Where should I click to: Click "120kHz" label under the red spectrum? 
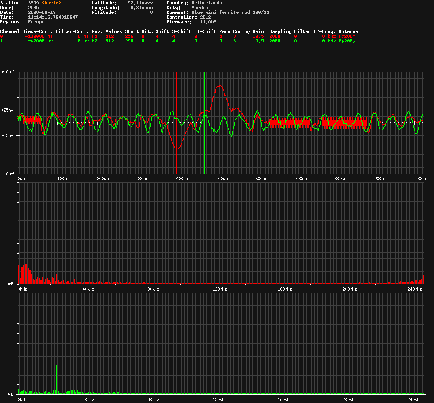tap(220, 289)
